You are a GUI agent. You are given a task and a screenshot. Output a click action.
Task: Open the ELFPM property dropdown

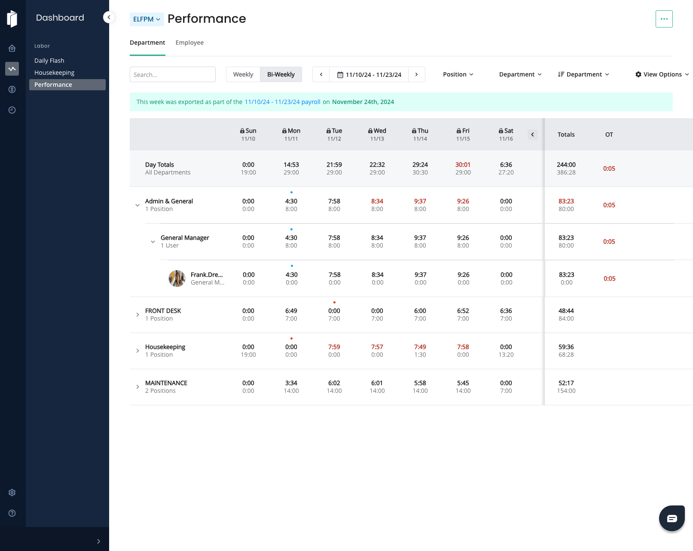click(147, 19)
